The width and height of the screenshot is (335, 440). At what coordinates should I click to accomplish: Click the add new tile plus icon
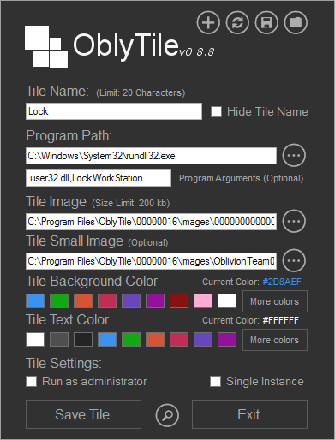[208, 22]
